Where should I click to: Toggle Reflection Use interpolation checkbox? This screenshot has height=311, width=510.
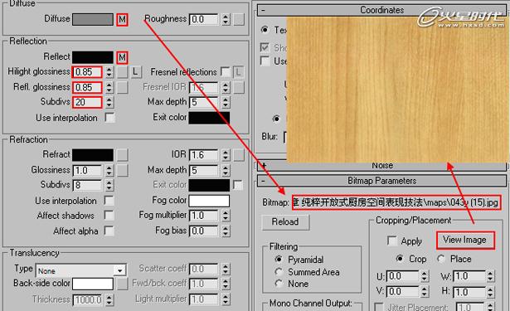[109, 118]
